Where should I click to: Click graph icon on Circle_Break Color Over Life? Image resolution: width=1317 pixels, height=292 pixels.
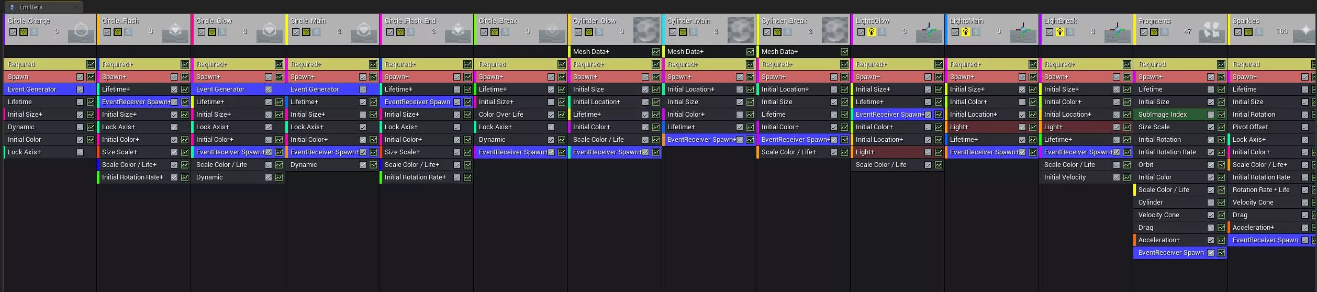pos(562,115)
